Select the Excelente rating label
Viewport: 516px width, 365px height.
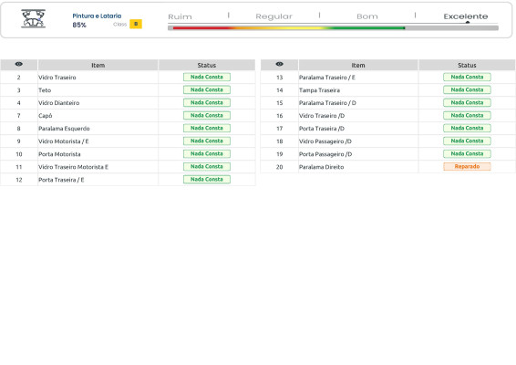(x=466, y=16)
